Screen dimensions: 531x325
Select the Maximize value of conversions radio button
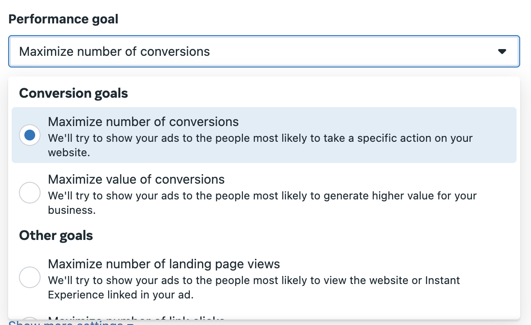(x=30, y=192)
